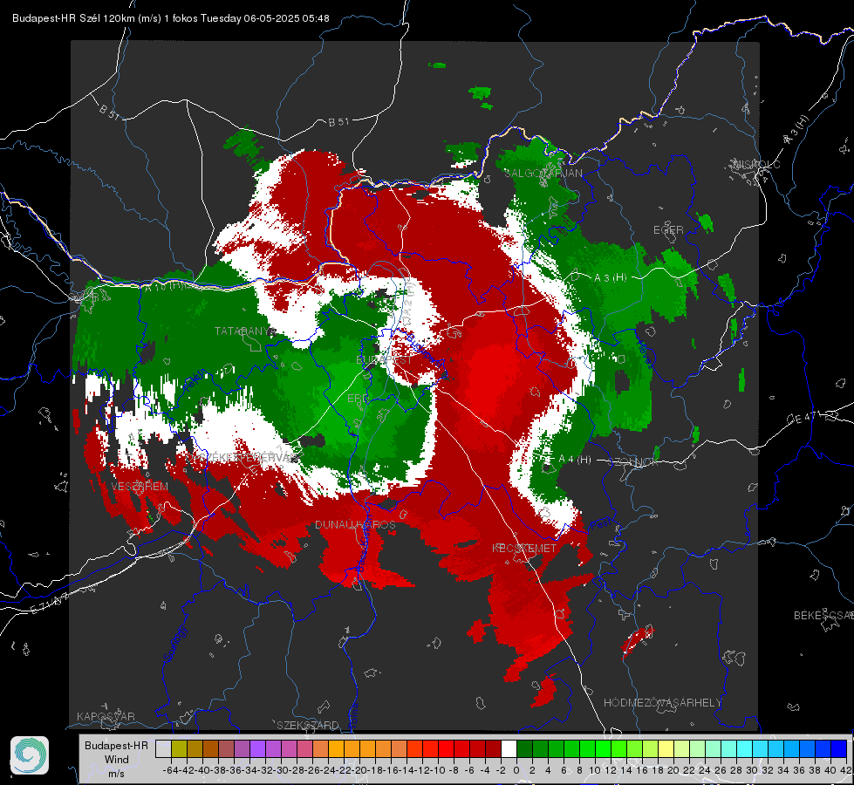Viewport: 854px width, 785px height.
Task: Click the 'Somogy' county label
Action: coord(174,644)
